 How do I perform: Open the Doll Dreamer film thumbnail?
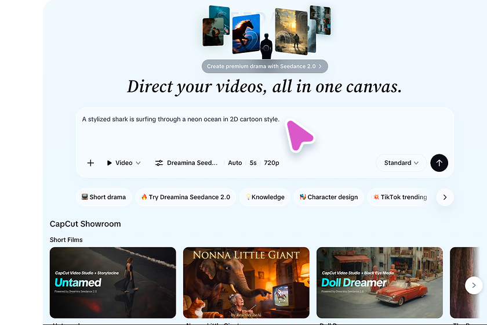(380, 283)
